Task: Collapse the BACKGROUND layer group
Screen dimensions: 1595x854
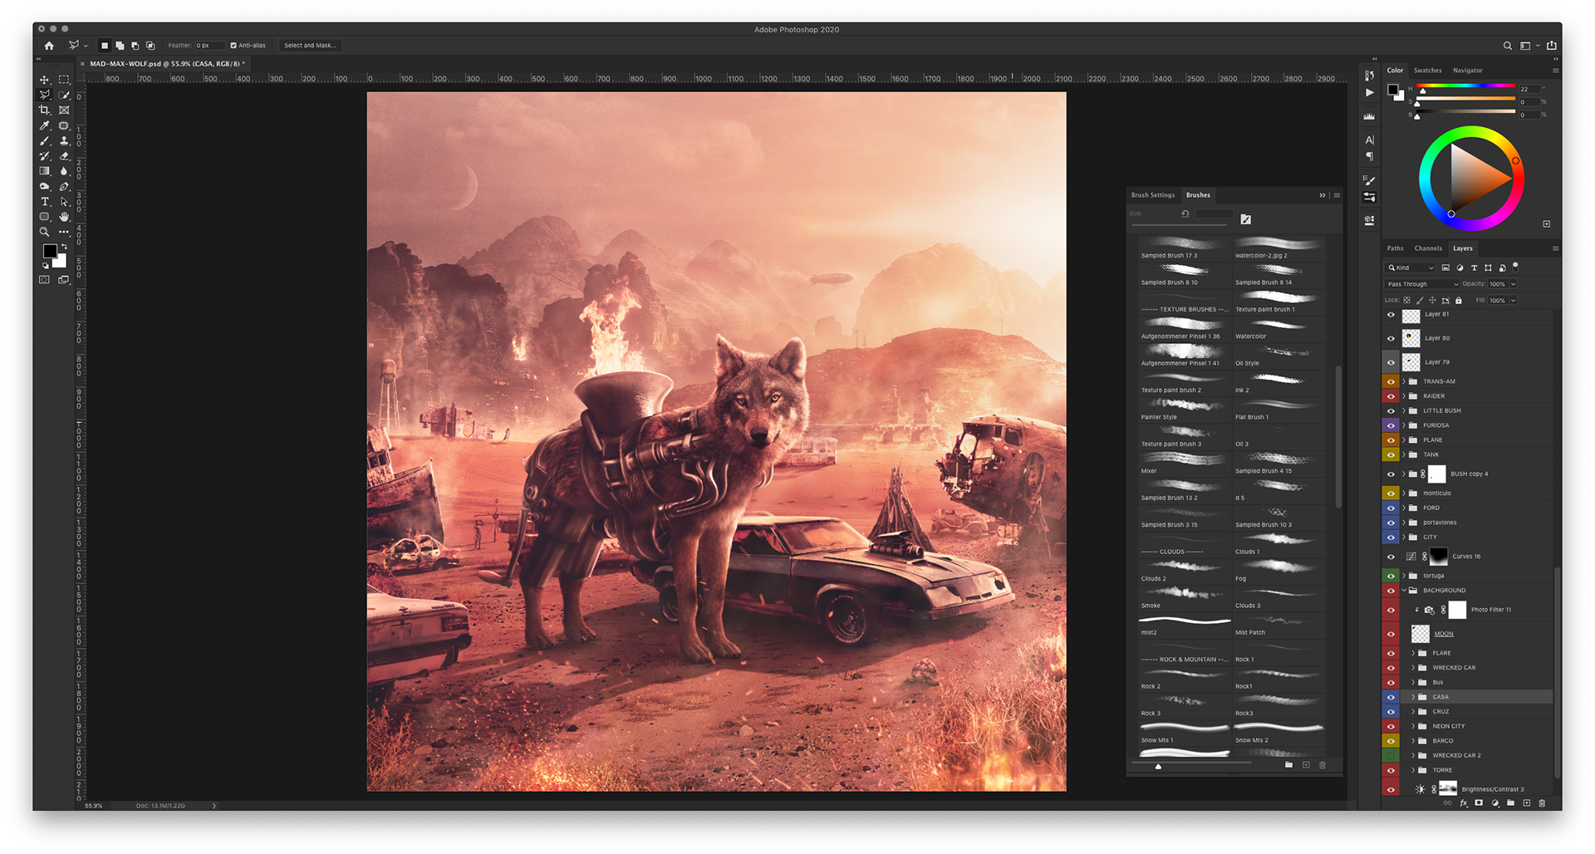Action: [x=1404, y=591]
